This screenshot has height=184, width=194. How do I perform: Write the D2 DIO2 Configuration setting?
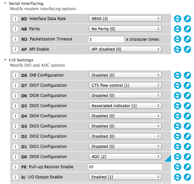point(187,136)
